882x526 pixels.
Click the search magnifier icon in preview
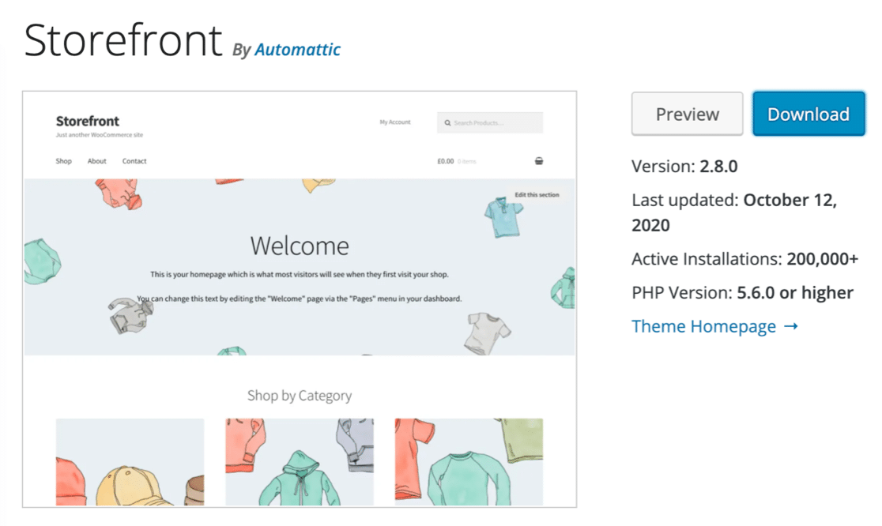pos(448,122)
